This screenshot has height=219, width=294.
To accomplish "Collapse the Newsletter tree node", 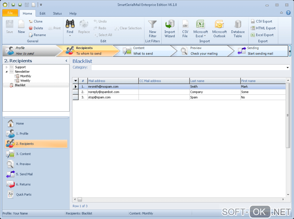I will click(7, 72).
